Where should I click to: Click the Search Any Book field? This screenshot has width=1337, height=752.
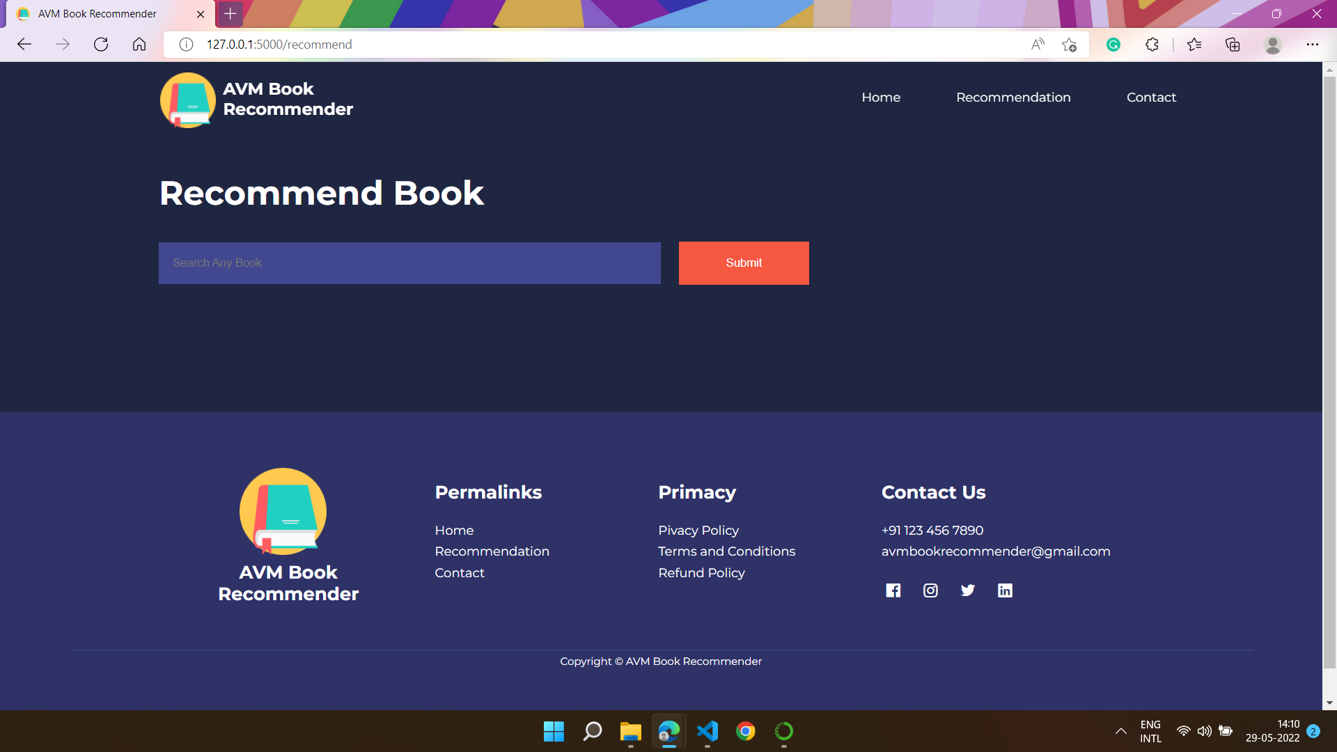pos(409,263)
